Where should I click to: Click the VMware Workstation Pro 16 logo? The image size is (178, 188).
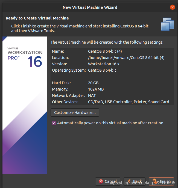(25, 57)
